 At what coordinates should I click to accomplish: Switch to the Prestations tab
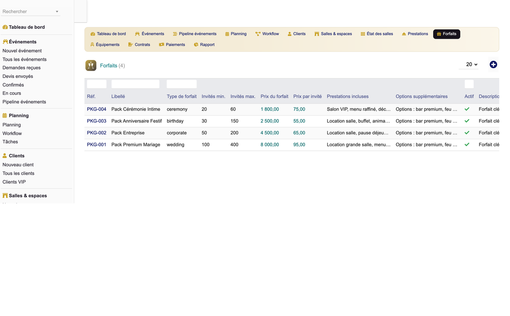click(415, 34)
